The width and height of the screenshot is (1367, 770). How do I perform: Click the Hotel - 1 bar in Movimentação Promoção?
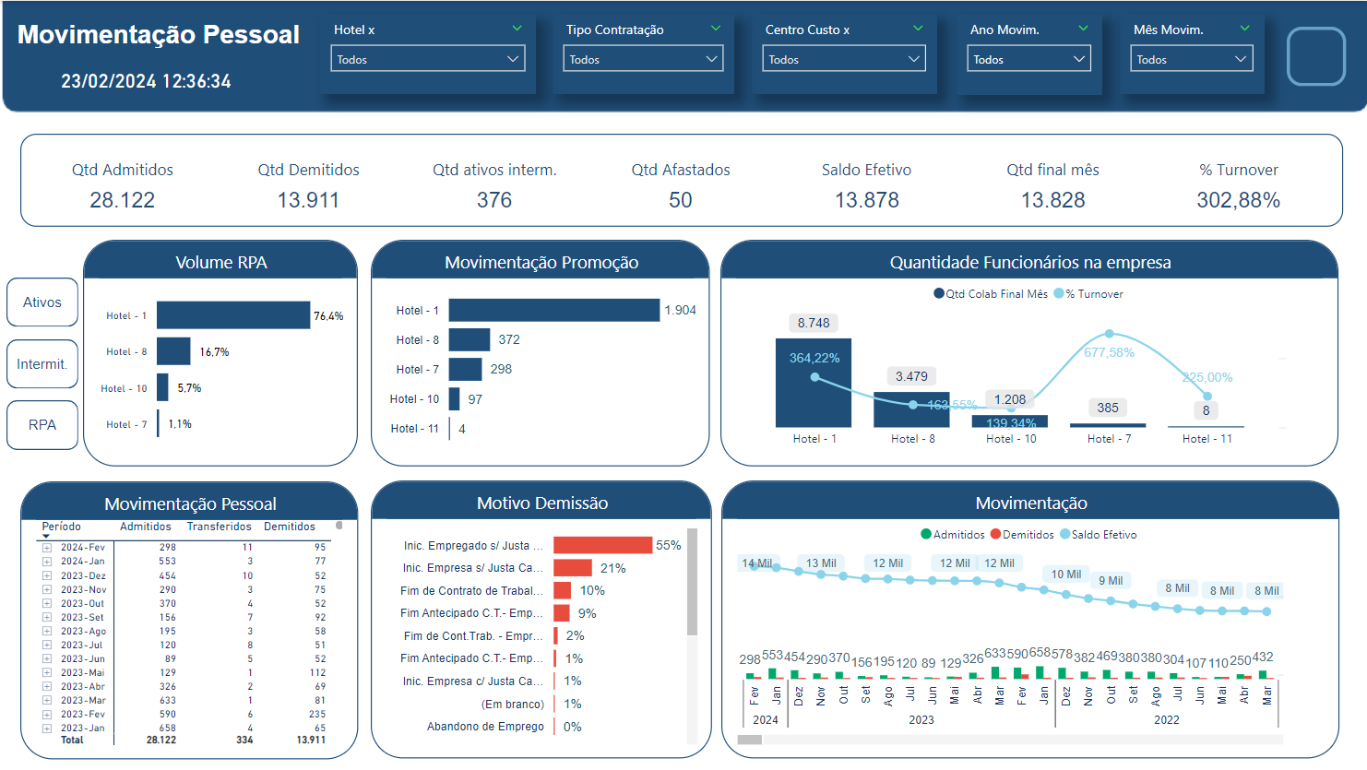pyautogui.click(x=553, y=310)
